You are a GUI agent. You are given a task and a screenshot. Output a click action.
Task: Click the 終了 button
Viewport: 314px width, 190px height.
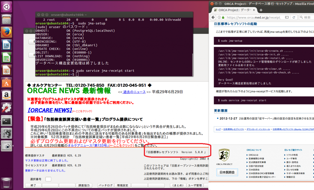33,185
